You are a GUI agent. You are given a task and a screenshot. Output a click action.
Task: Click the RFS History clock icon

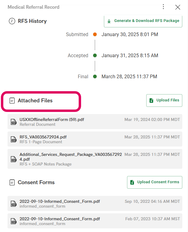[x=12, y=21]
